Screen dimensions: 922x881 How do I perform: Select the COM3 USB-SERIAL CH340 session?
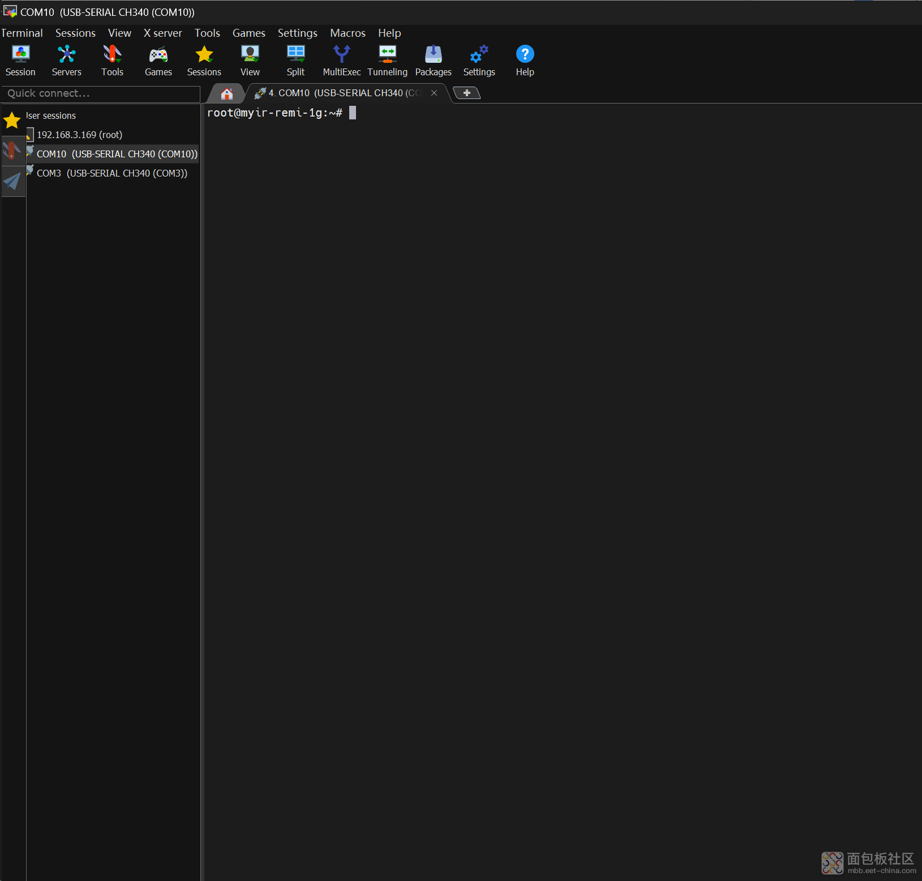tap(112, 173)
